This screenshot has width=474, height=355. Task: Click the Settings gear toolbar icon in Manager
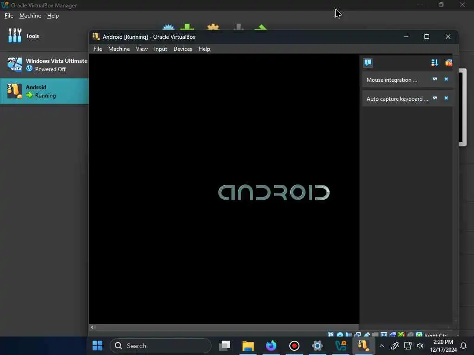[213, 27]
